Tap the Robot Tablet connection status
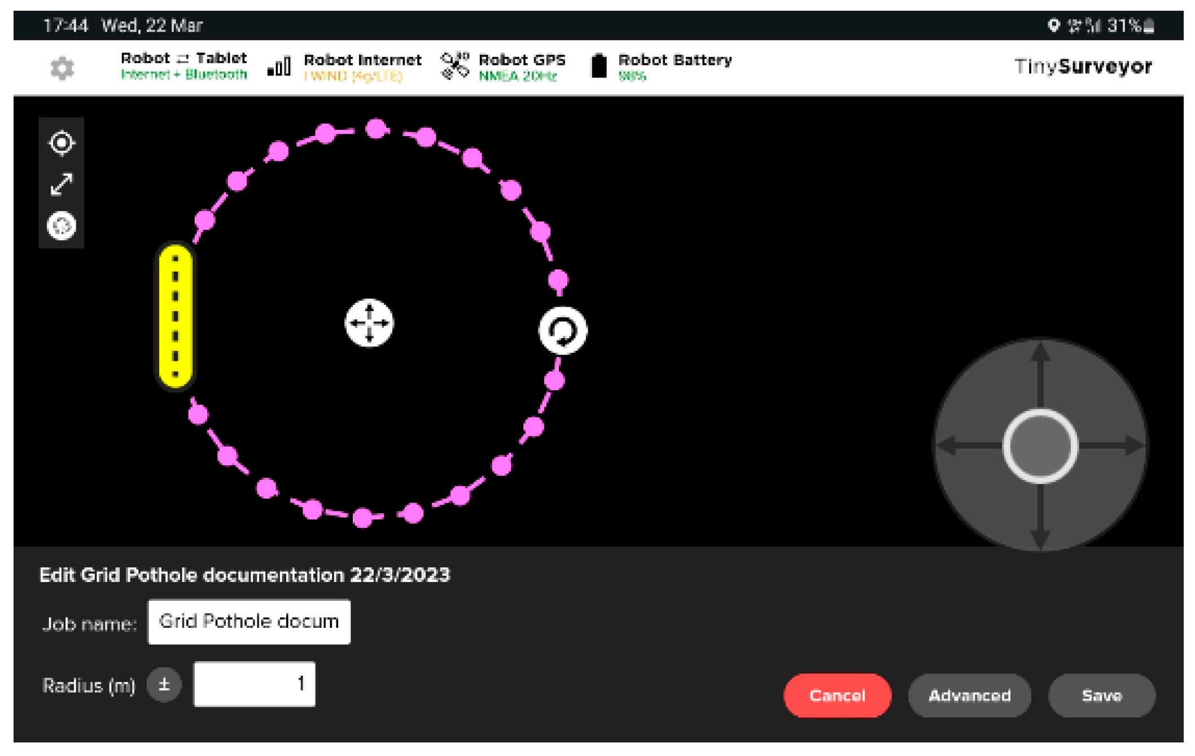The image size is (1195, 756). (183, 66)
